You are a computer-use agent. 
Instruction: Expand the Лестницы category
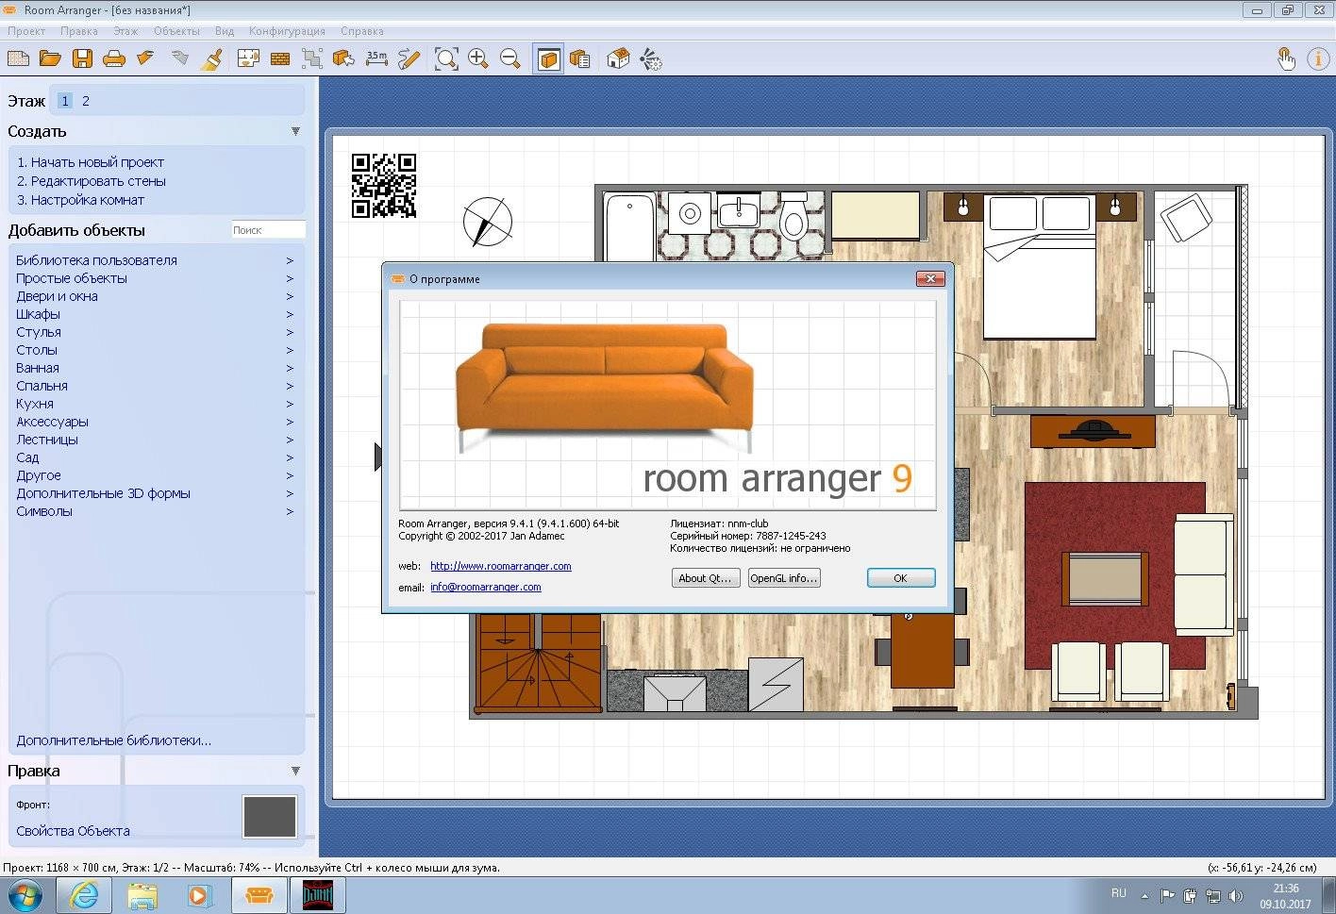tap(155, 440)
